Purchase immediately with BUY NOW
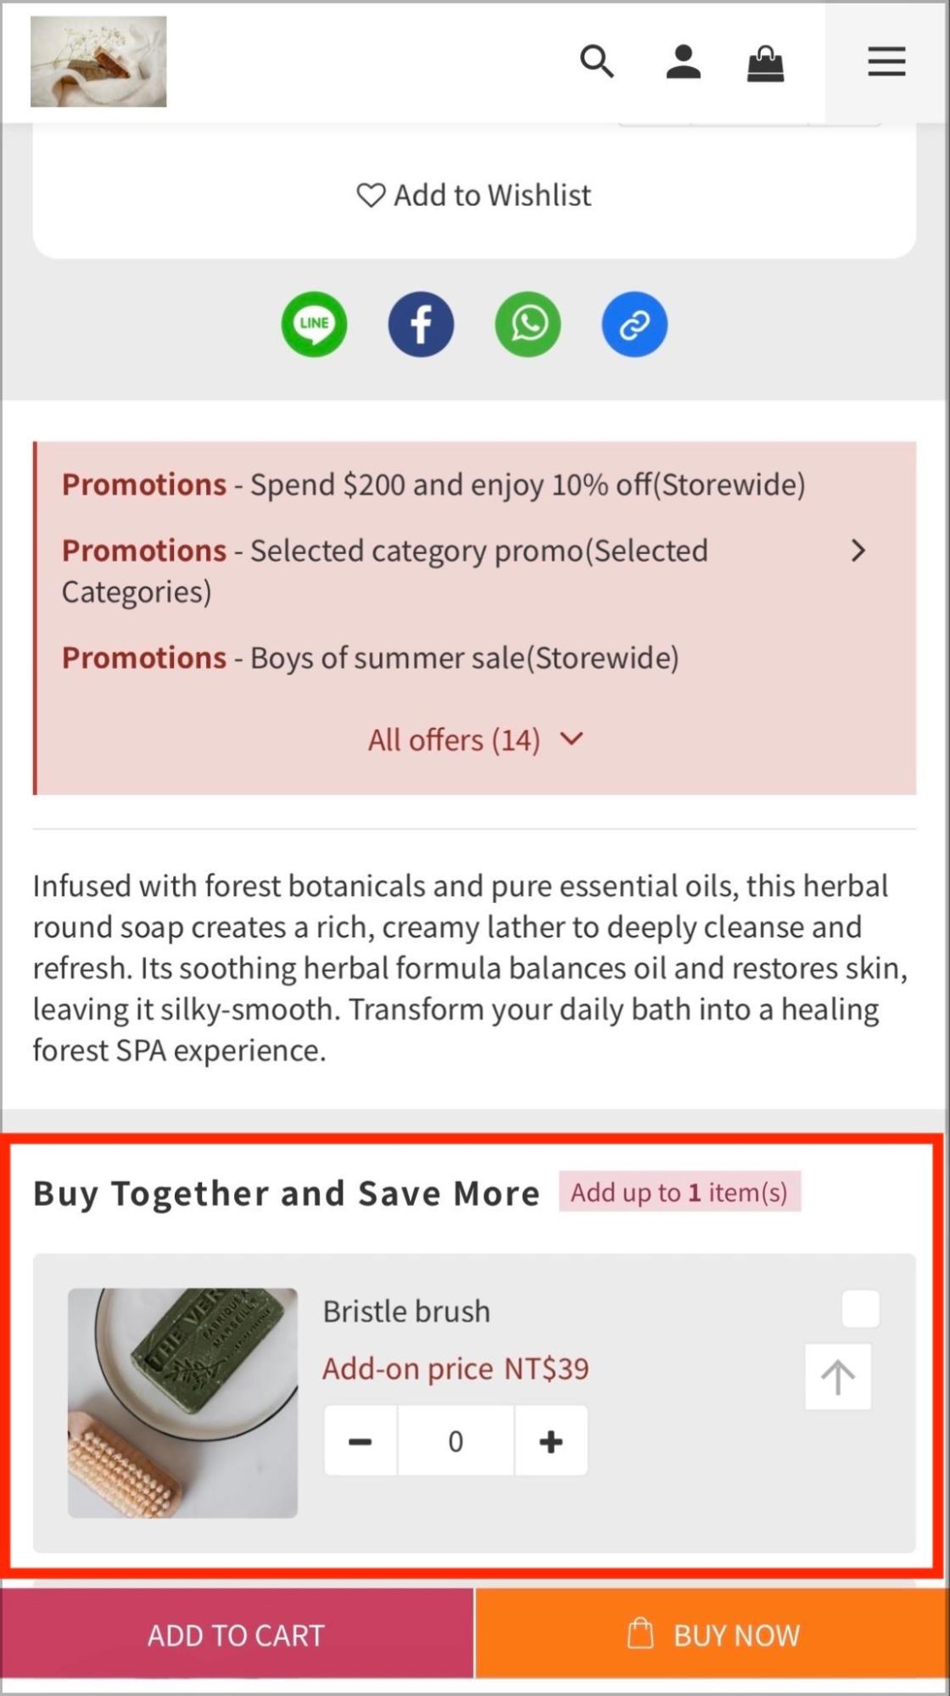 click(712, 1634)
